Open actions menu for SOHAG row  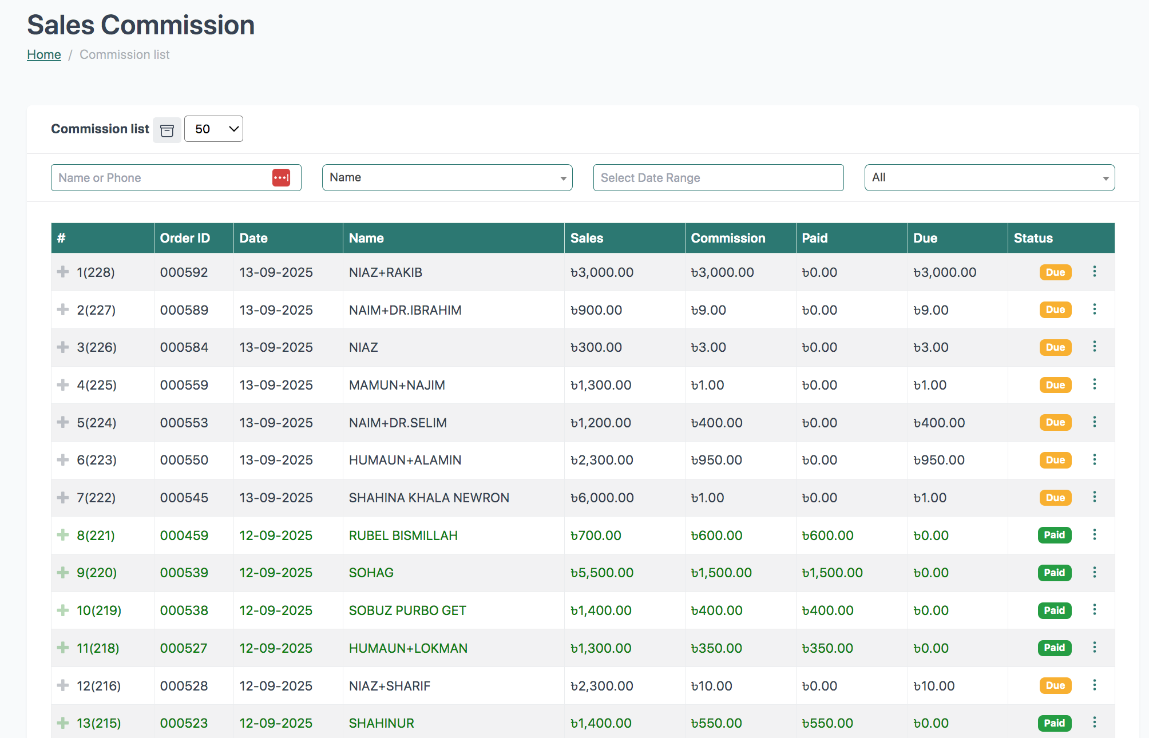(x=1094, y=572)
